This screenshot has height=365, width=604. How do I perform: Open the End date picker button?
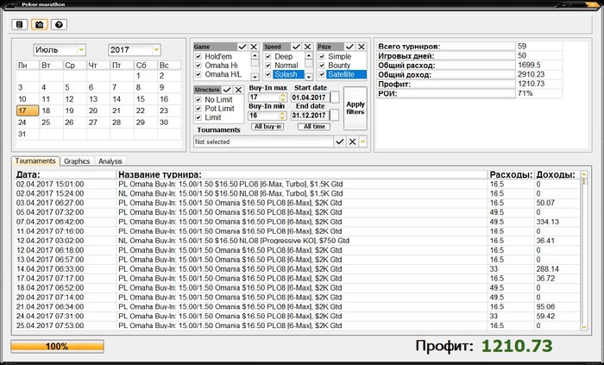(x=335, y=115)
